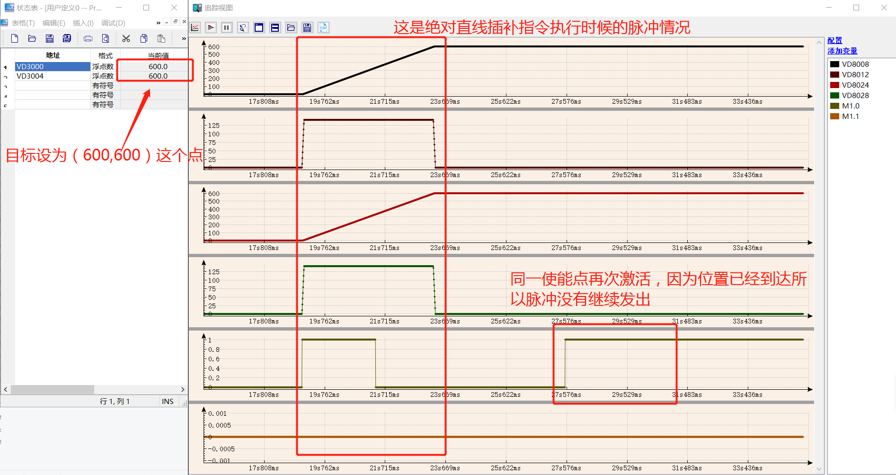Close the inner status table document
The width and height of the screenshot is (896, 475).
point(184,21)
